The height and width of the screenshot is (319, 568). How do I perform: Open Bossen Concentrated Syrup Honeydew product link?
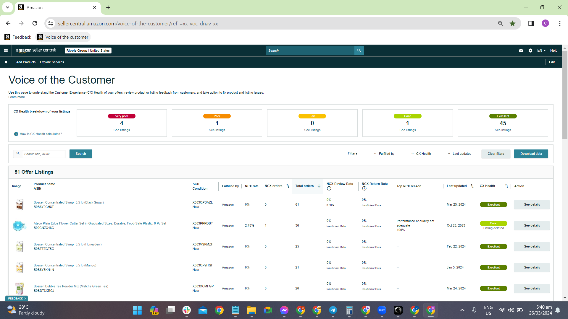pyautogui.click(x=67, y=244)
